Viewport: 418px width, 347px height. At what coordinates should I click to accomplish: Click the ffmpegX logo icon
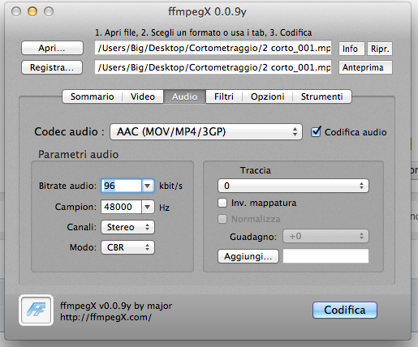click(36, 310)
